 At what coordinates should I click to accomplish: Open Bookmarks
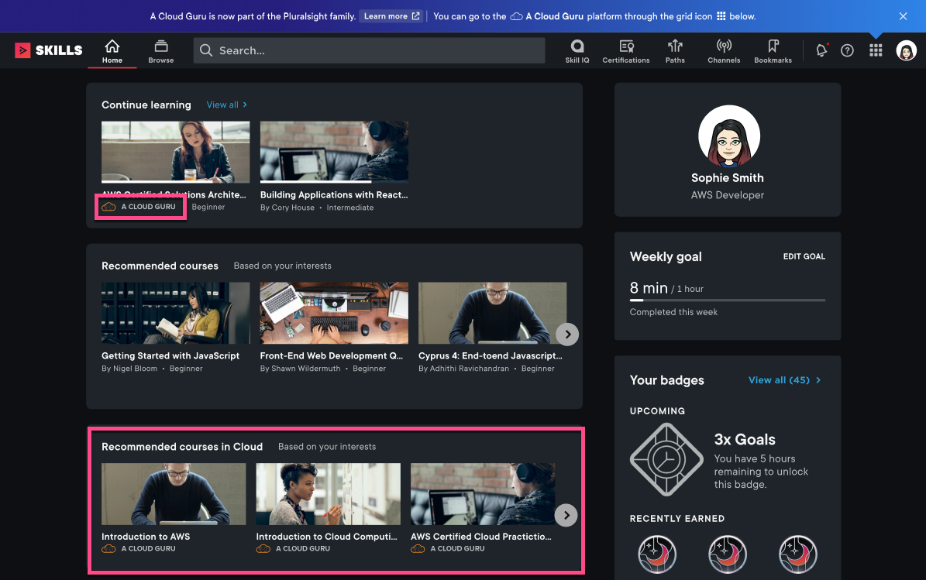pos(773,51)
